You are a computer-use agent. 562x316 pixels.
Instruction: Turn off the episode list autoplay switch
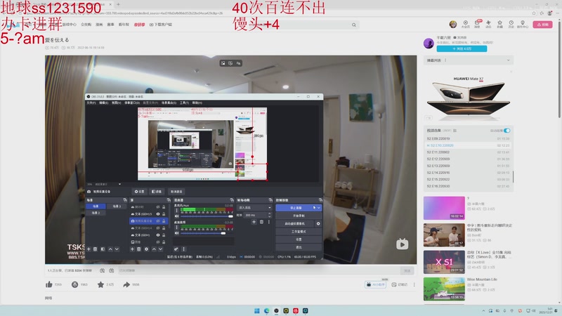tap(507, 131)
